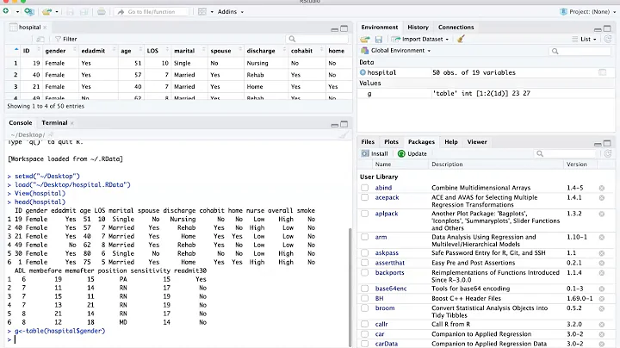Remove the broom package with its X icon

tap(601, 308)
